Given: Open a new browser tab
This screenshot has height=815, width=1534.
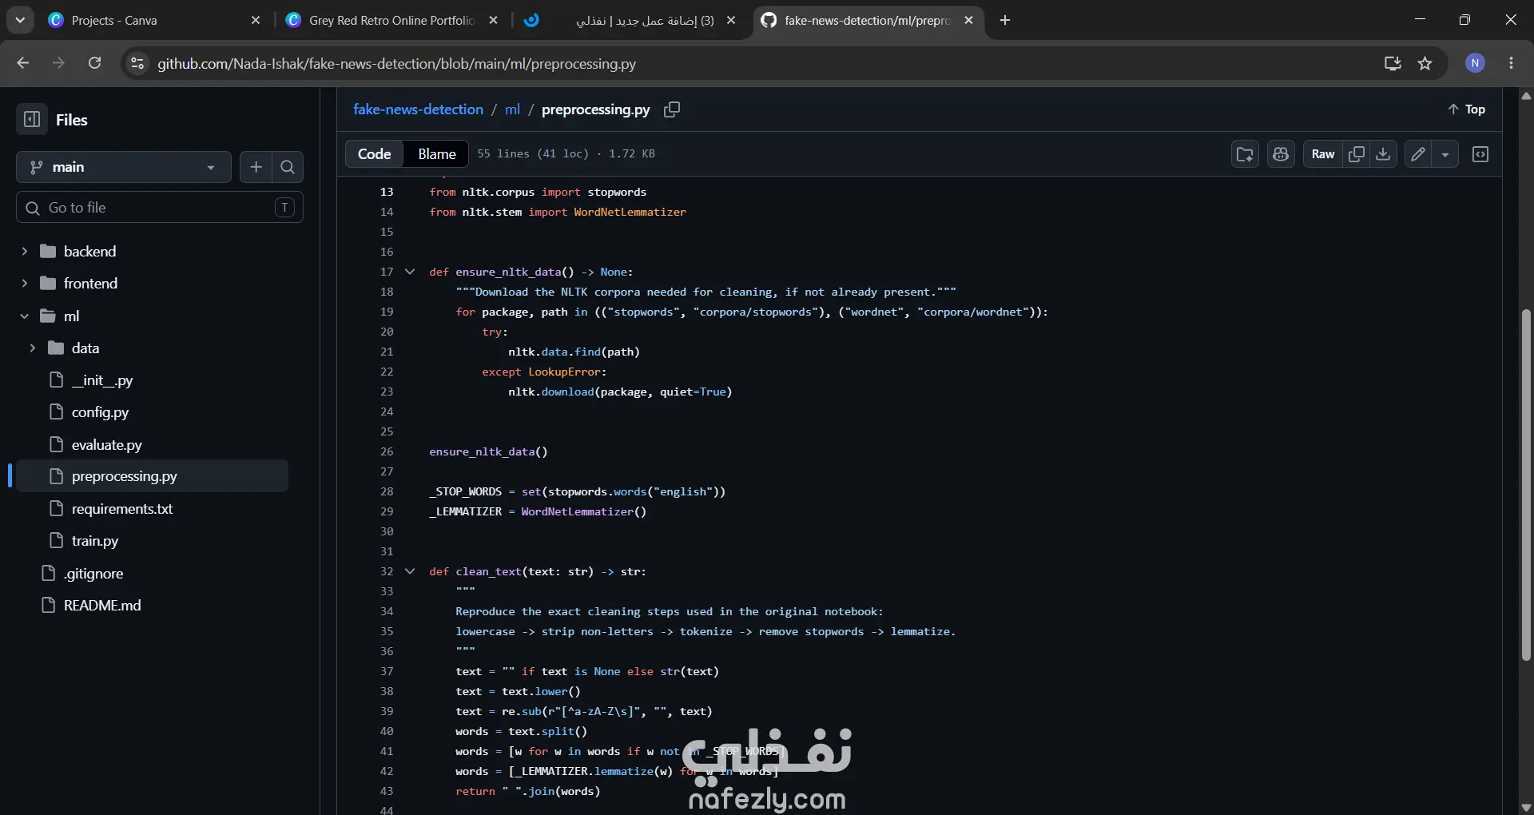Looking at the screenshot, I should [x=1005, y=20].
